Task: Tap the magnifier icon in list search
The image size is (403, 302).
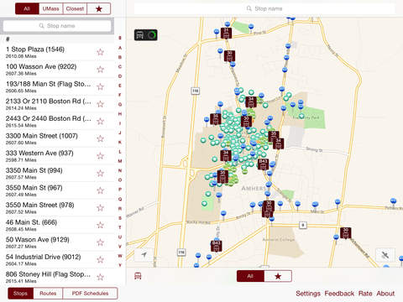Action: click(x=41, y=26)
